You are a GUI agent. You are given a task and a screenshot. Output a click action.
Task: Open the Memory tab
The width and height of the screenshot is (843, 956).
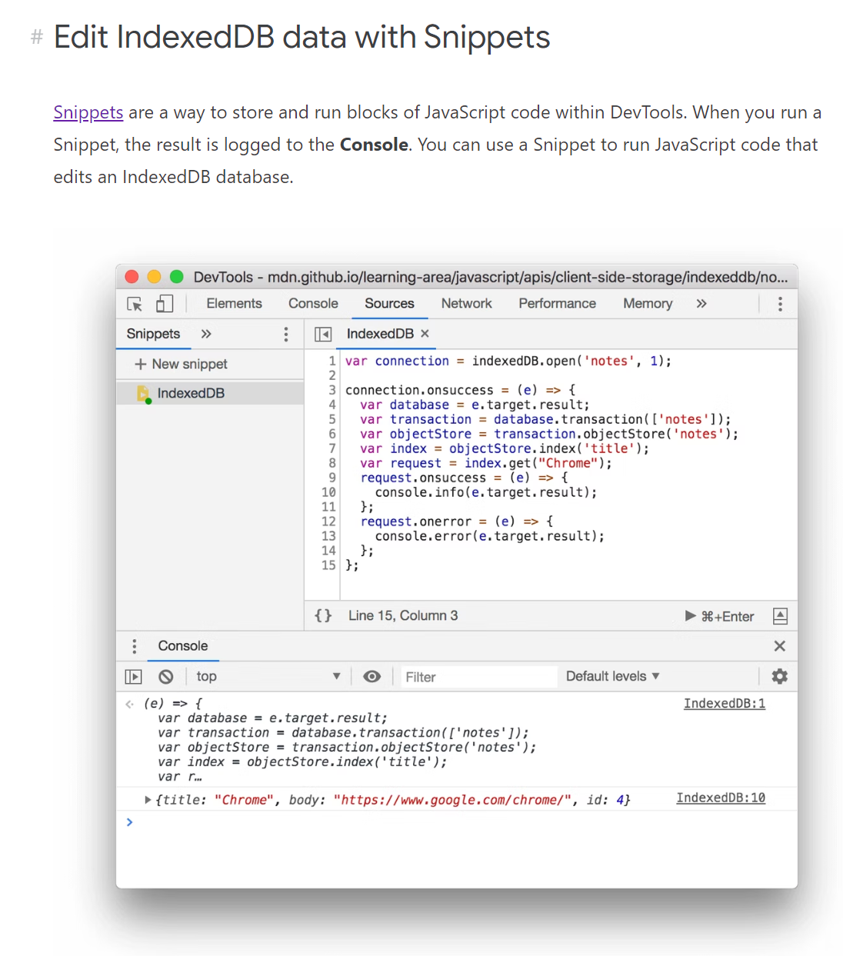648,304
